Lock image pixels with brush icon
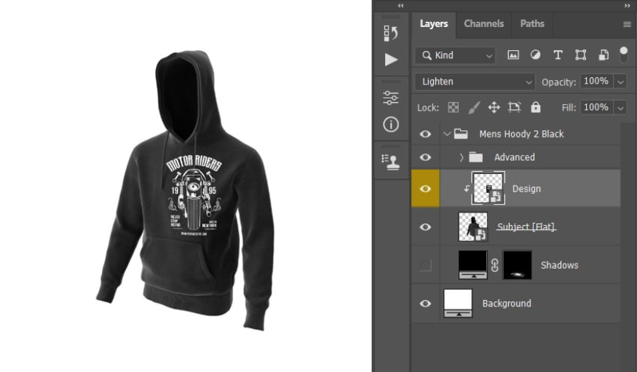This screenshot has width=637, height=372. click(x=474, y=107)
